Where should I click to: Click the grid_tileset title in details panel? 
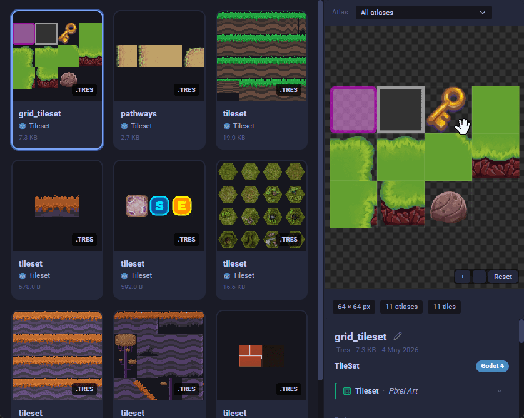tap(361, 337)
